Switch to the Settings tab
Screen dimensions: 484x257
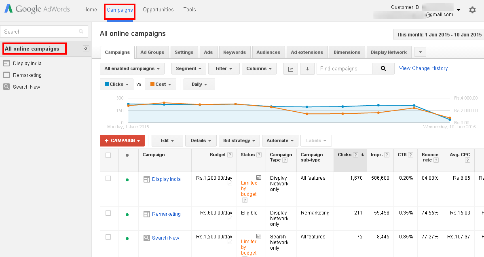(x=184, y=52)
